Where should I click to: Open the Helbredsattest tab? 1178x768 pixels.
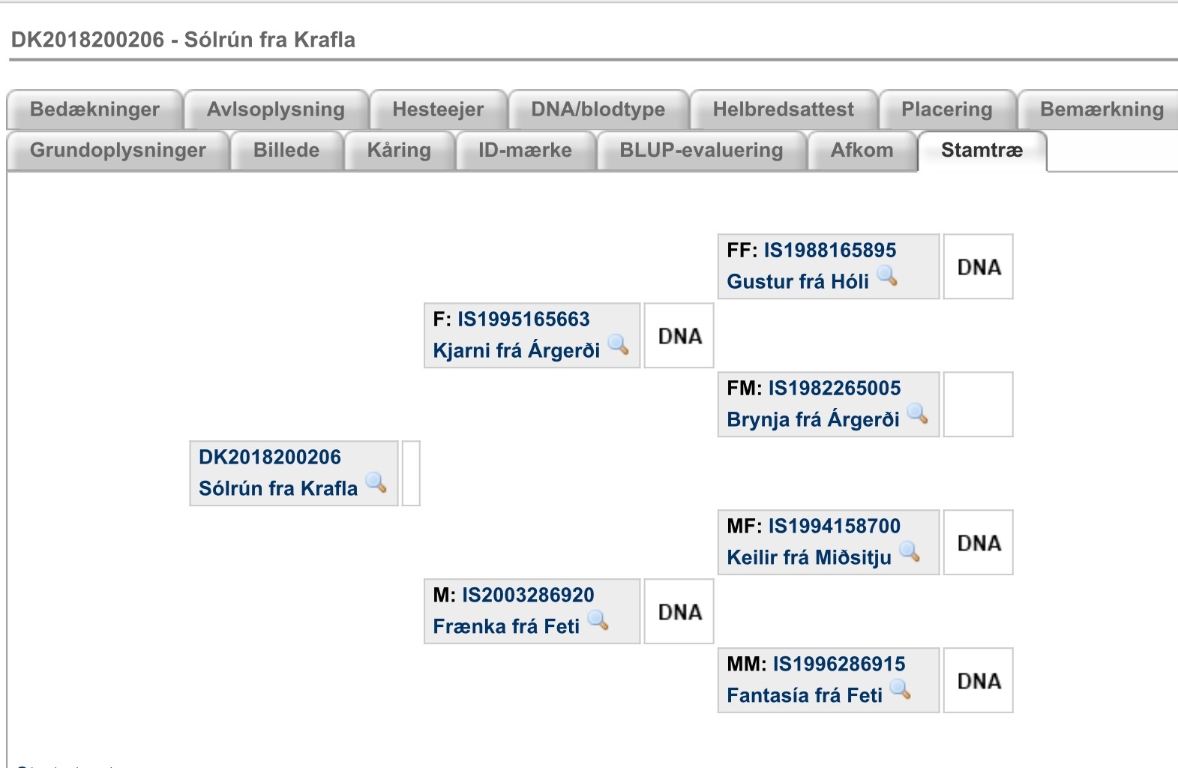[x=783, y=109]
